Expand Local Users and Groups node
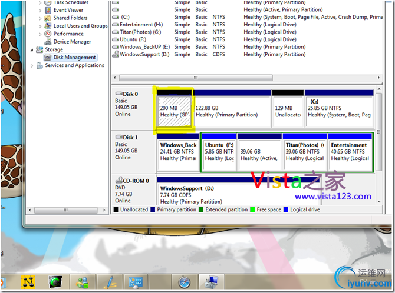The image size is (395, 293). click(40, 26)
